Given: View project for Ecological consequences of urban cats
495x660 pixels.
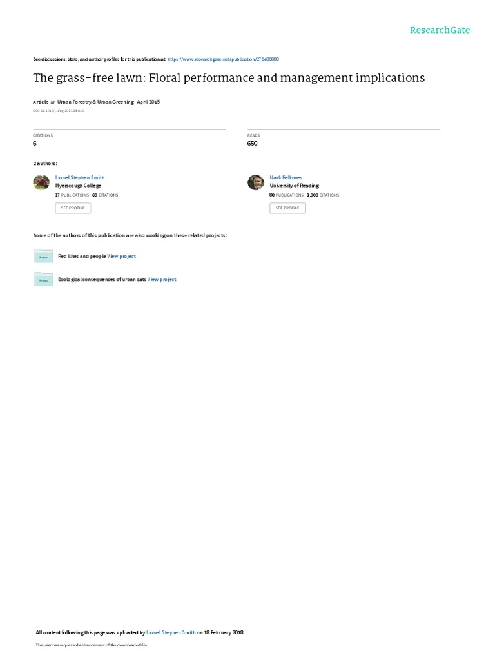Looking at the screenshot, I should coord(162,279).
